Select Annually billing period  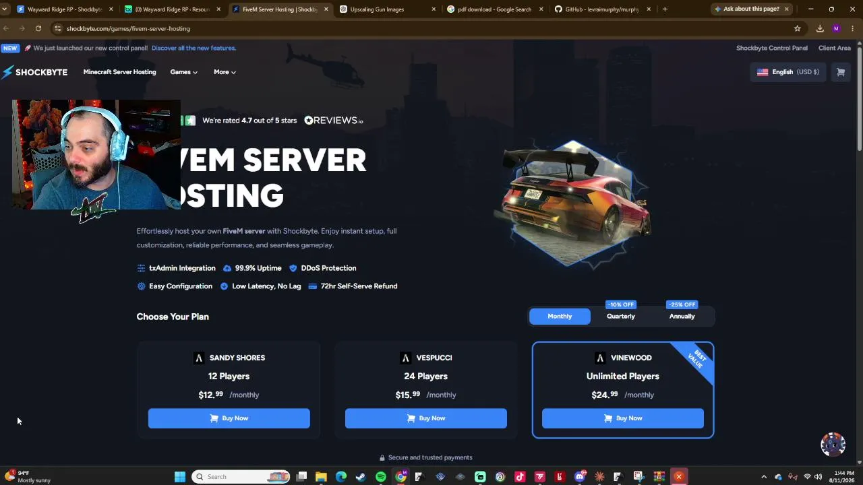(x=682, y=316)
